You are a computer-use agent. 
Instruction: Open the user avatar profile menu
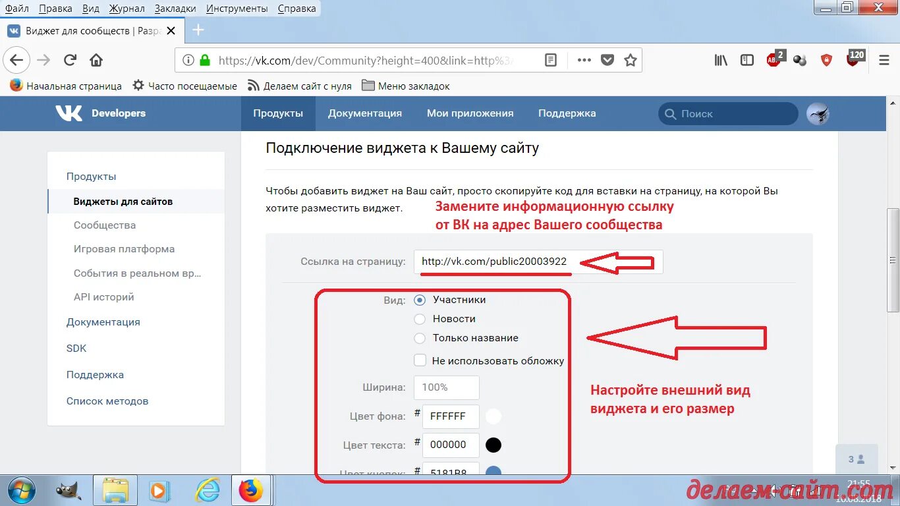coord(818,114)
